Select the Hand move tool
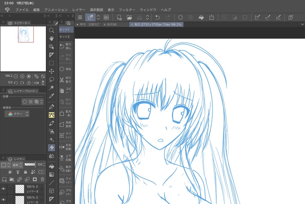This screenshot has height=204, width=305. pyautogui.click(x=52, y=38)
